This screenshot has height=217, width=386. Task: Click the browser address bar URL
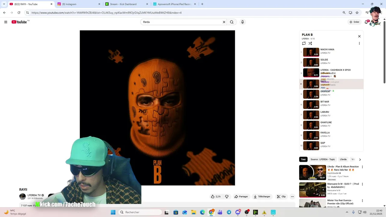[106, 13]
